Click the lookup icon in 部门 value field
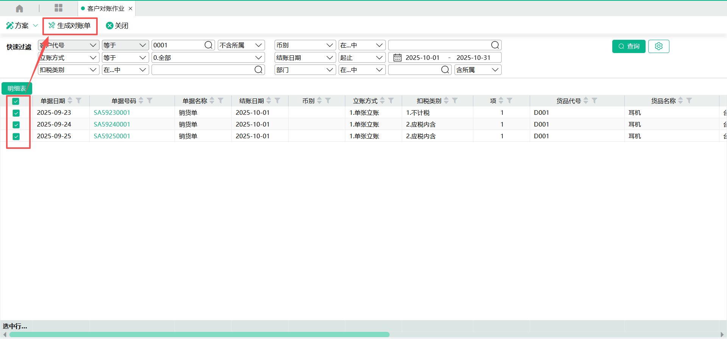The height and width of the screenshot is (339, 727). pyautogui.click(x=445, y=70)
